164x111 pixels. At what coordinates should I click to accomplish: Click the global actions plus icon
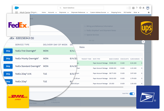tap(133, 8)
